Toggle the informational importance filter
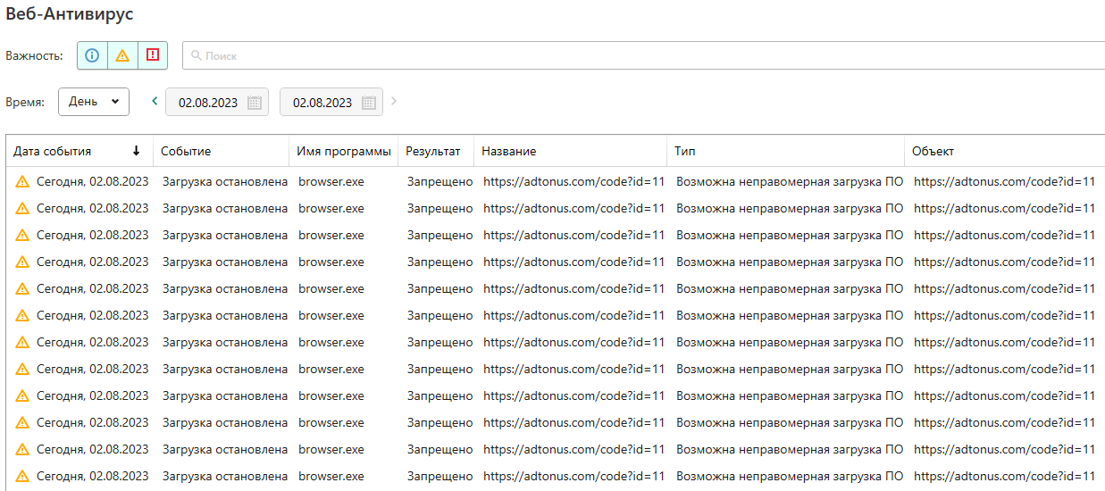Image resolution: width=1105 pixels, height=491 pixels. point(92,55)
